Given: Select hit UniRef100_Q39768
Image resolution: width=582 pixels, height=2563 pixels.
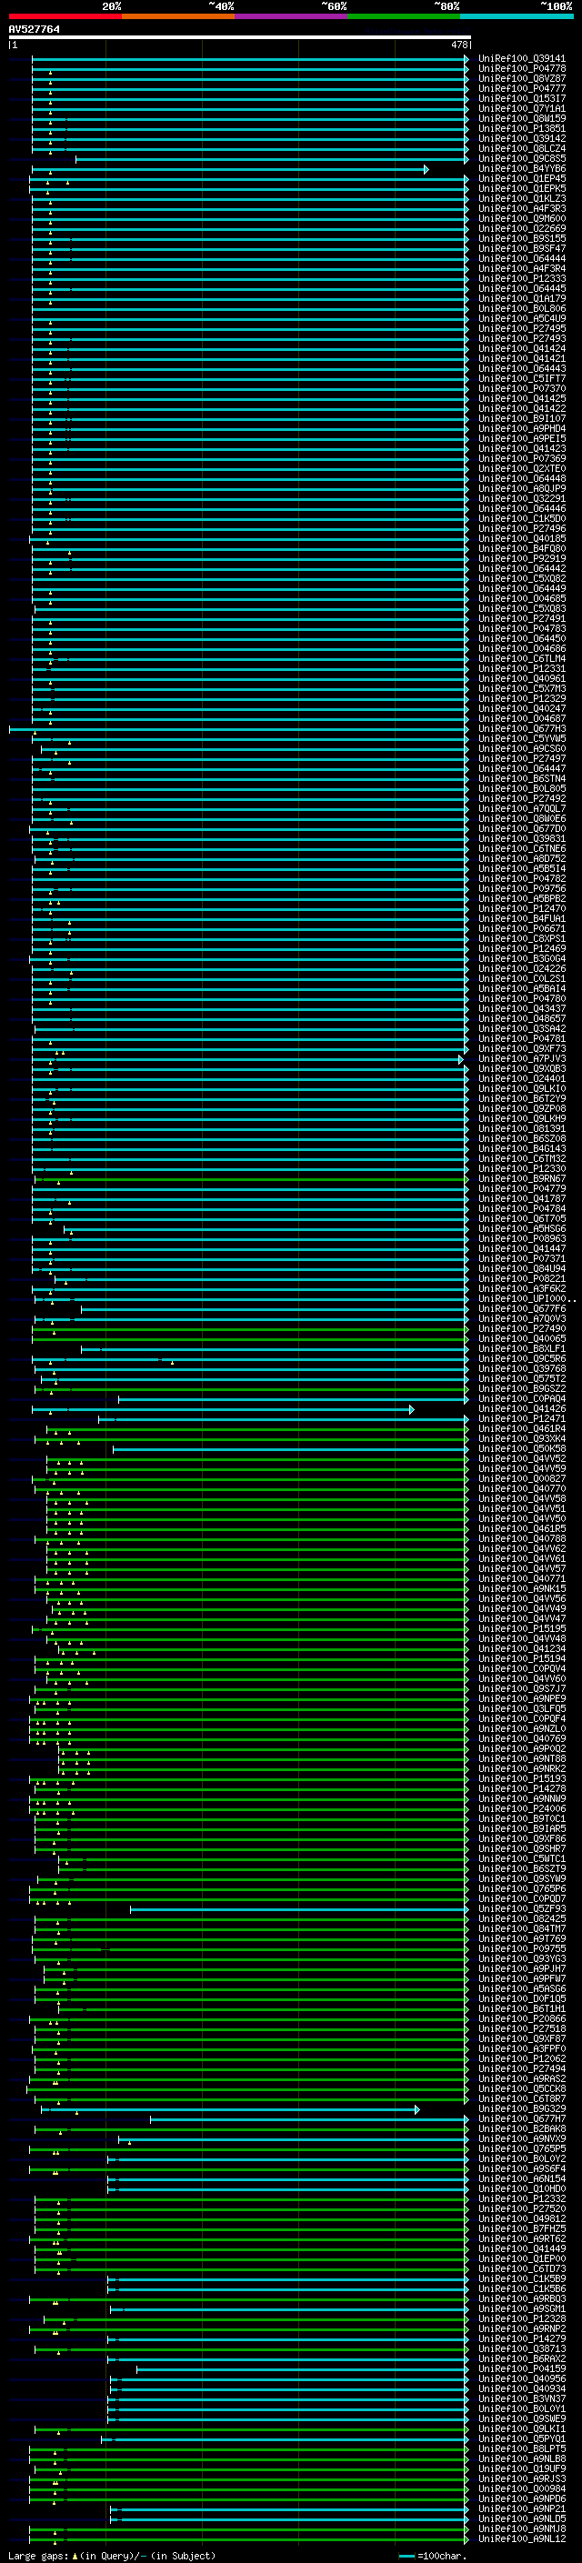Looking at the screenshot, I should 522,1369.
